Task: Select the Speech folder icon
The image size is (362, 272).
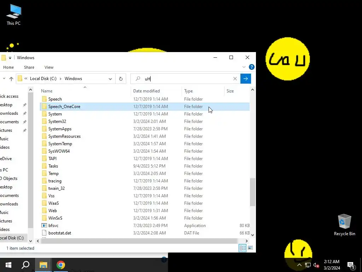Action: pos(44,99)
